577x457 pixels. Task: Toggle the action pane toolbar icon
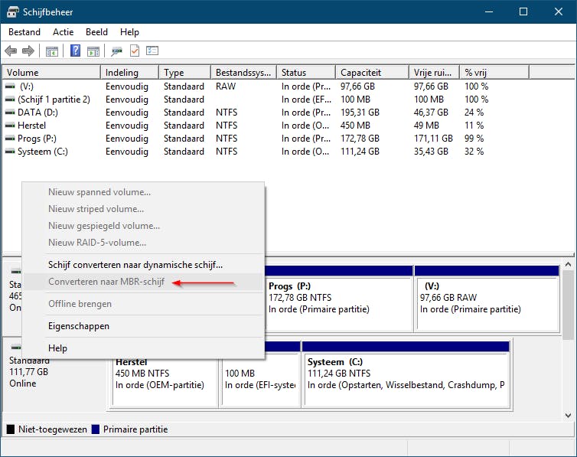(93, 51)
